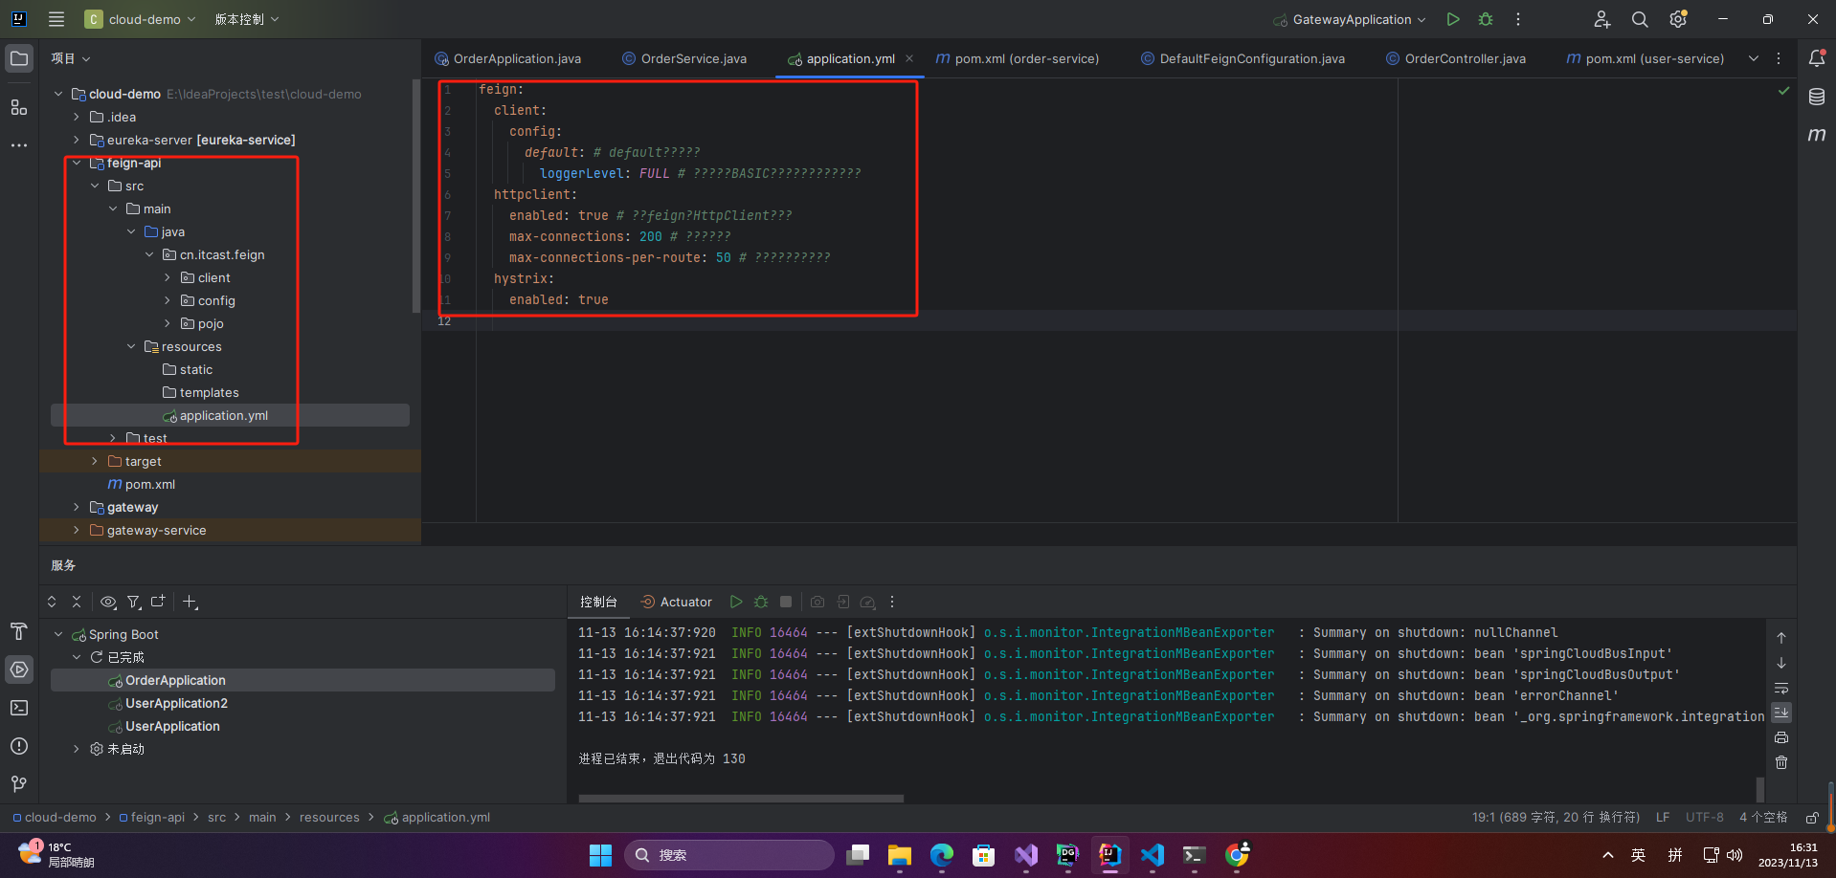Open File Explorer from the taskbar
This screenshot has height=878, width=1836.
click(x=899, y=855)
